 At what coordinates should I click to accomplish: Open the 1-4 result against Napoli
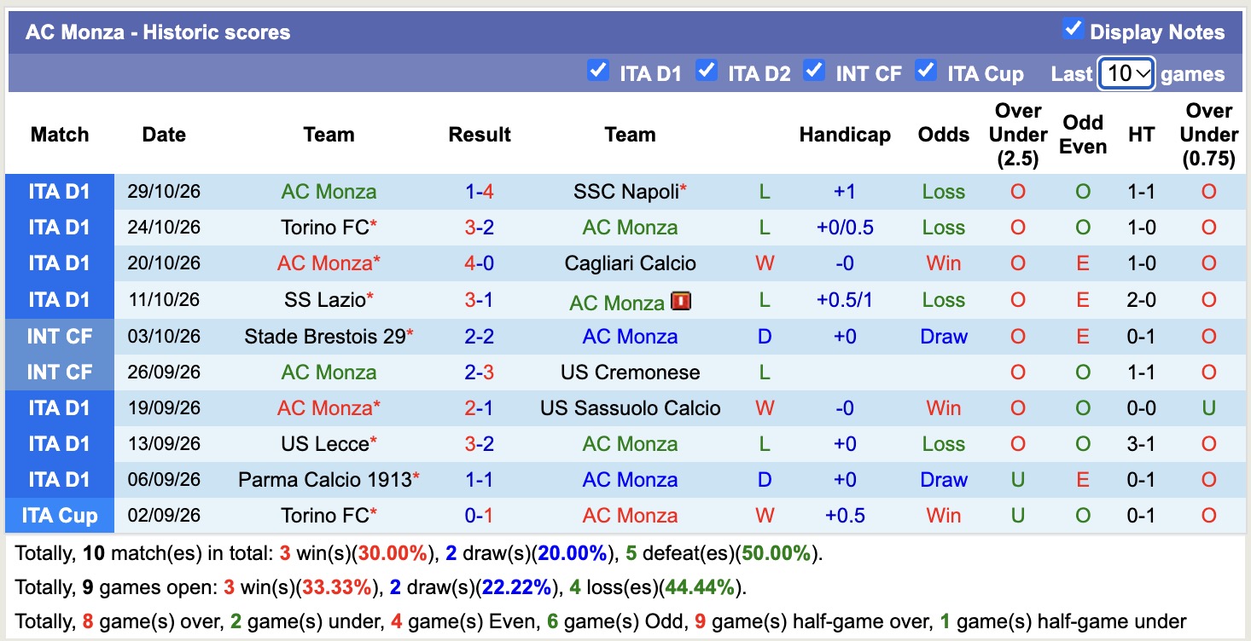click(480, 192)
